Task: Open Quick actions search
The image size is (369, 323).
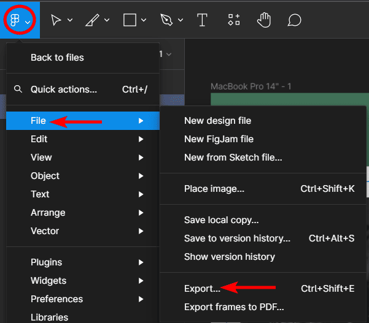Action: (x=64, y=89)
